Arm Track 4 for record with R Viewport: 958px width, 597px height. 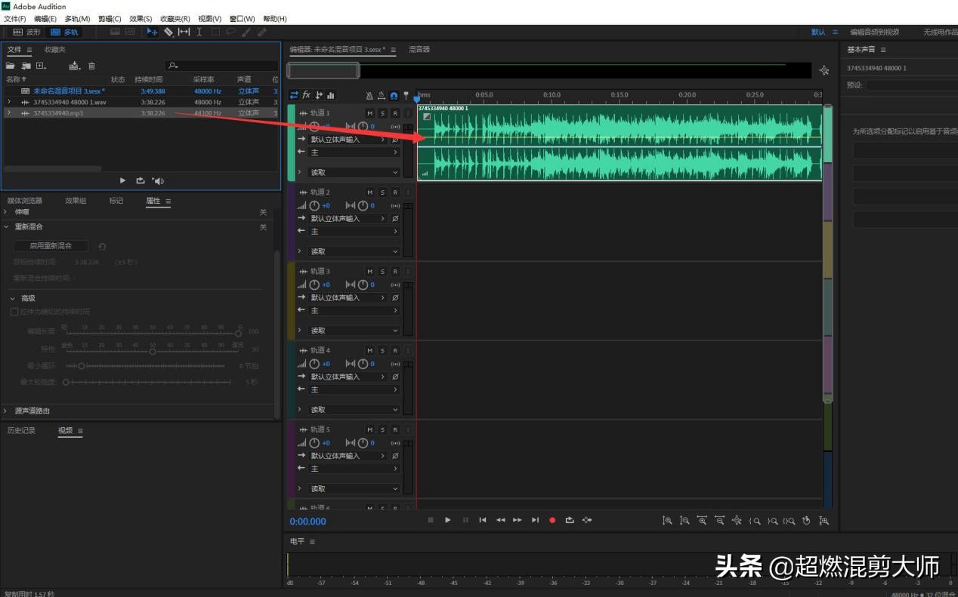[395, 351]
